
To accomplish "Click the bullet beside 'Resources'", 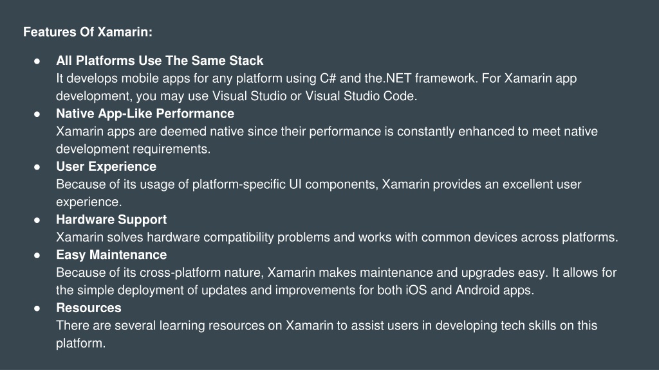I will 37,308.
